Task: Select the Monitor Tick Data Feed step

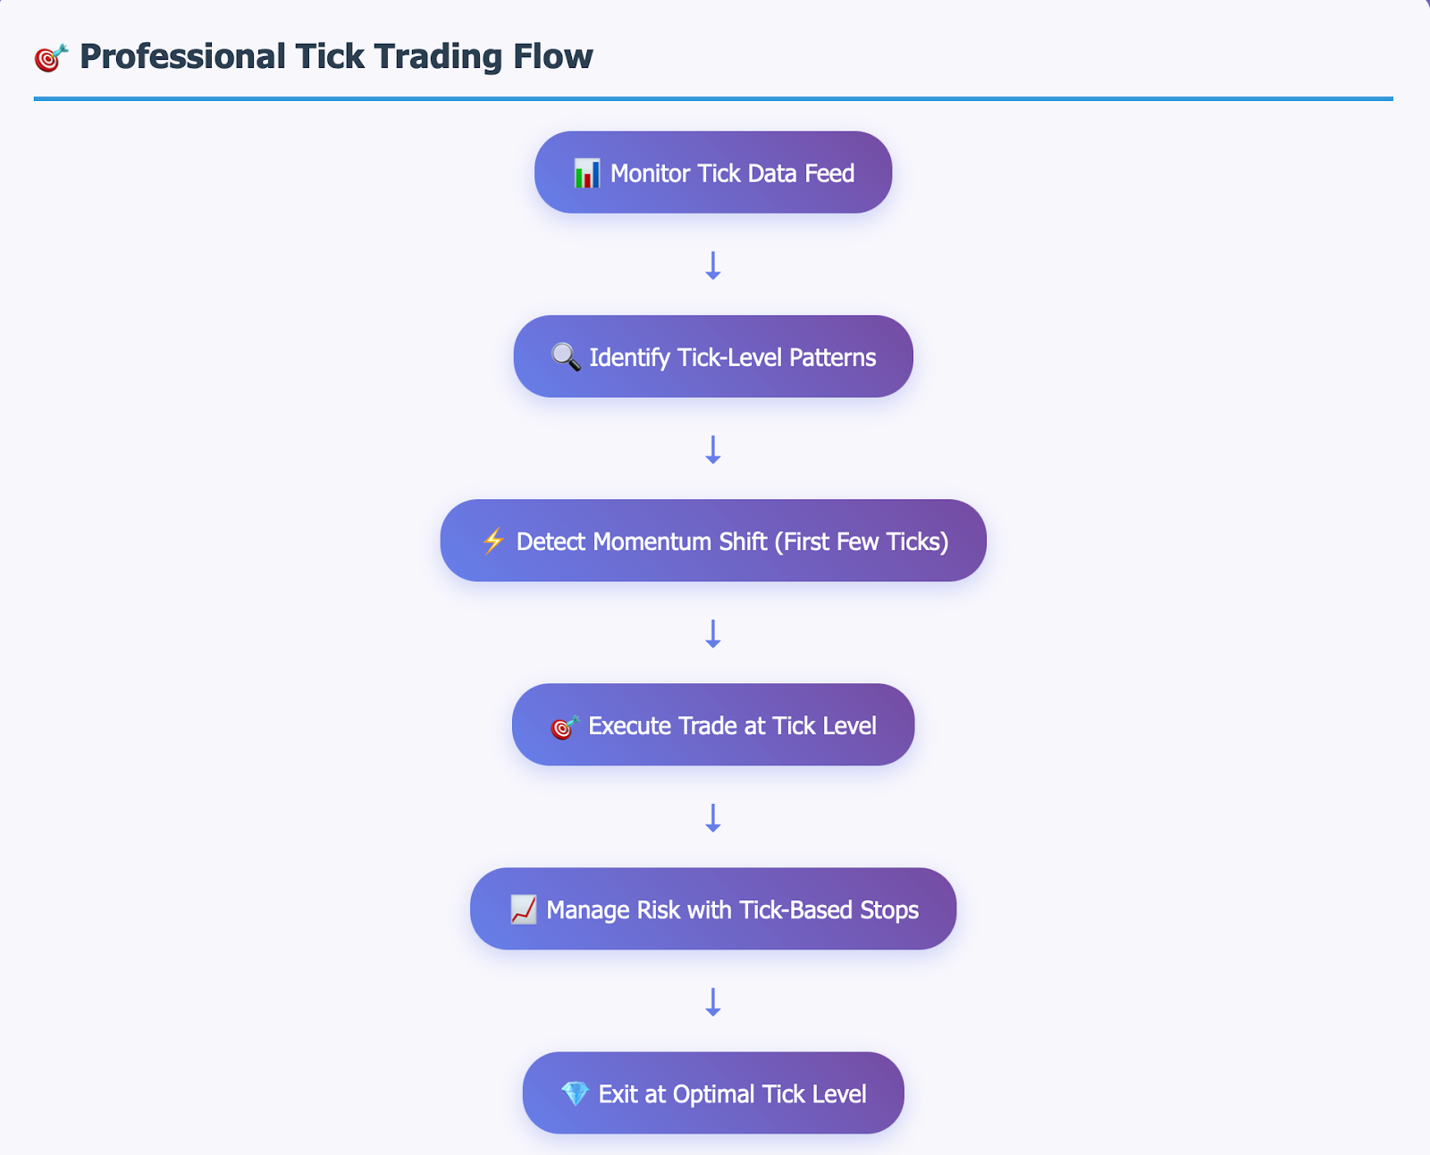Action: [713, 172]
